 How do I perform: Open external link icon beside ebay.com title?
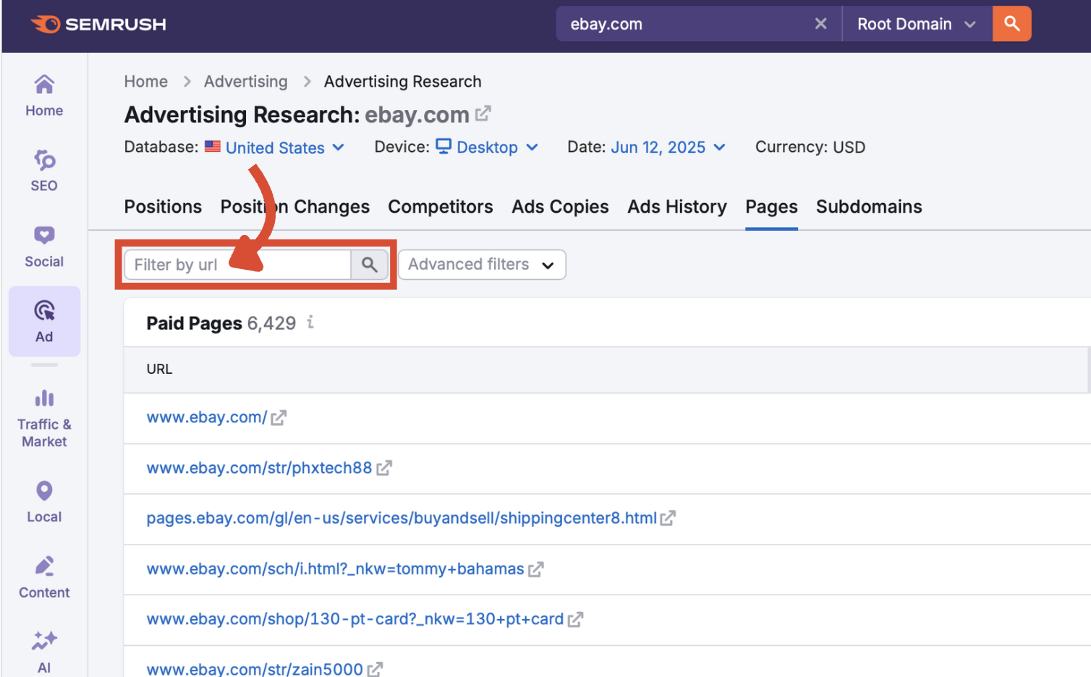[x=483, y=114]
